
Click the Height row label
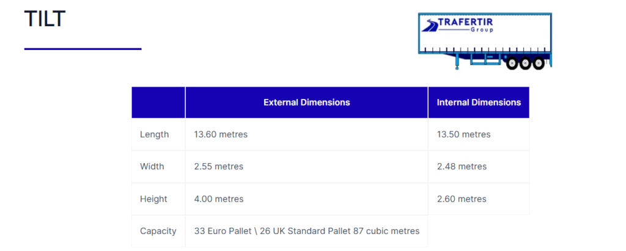click(x=153, y=199)
